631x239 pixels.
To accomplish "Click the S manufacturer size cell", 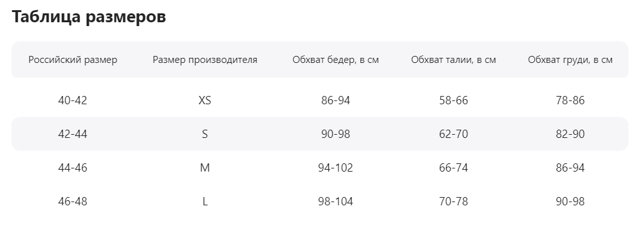I will 205,134.
